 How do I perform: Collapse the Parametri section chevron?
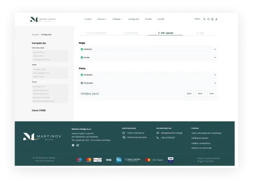click(x=215, y=83)
